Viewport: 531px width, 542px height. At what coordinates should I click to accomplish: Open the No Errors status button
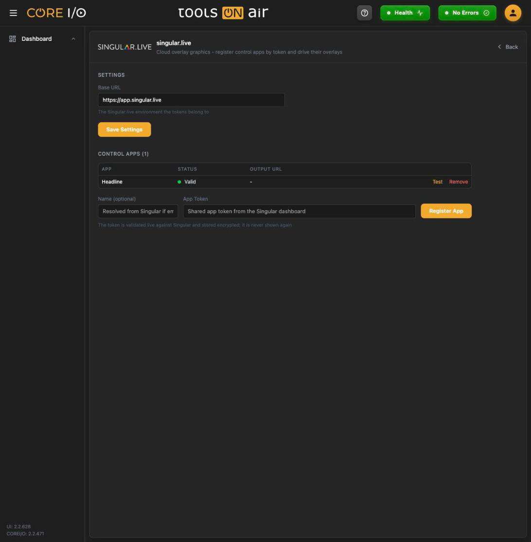point(467,13)
